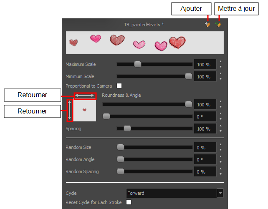Increase Spacing with up arrow
Screen dimensions: 268x209
(221, 126)
